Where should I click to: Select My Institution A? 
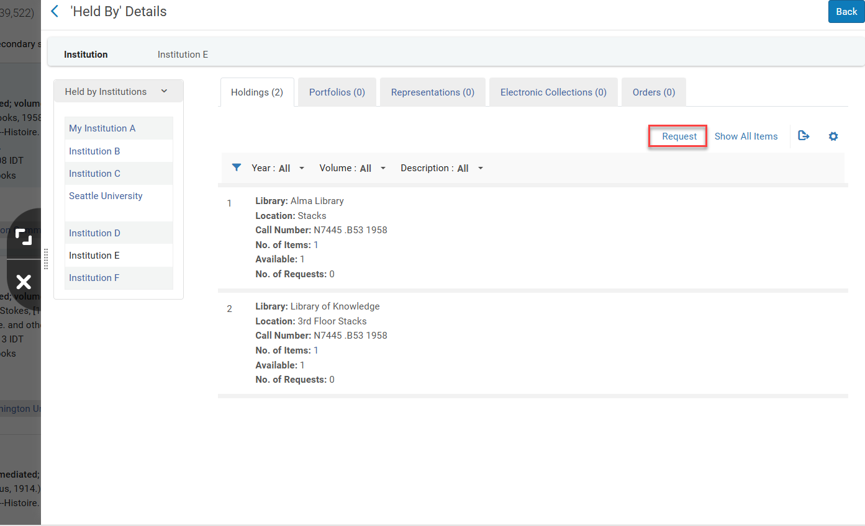tap(119, 128)
